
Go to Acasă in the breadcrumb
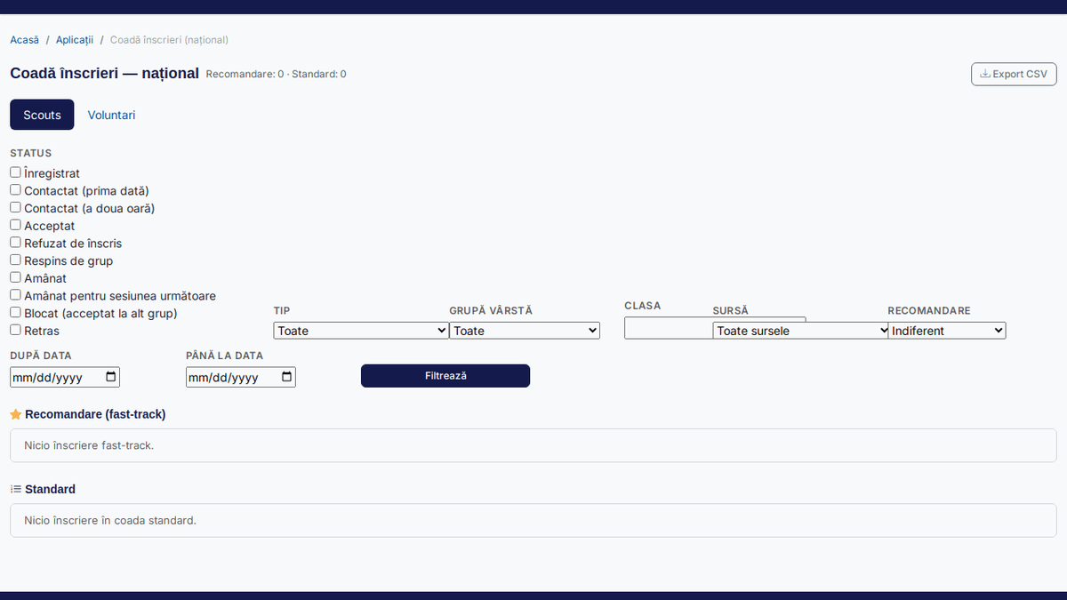click(x=25, y=40)
